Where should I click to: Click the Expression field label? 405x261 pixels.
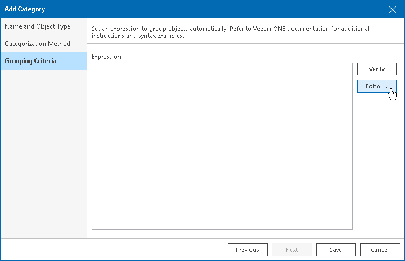(x=106, y=57)
